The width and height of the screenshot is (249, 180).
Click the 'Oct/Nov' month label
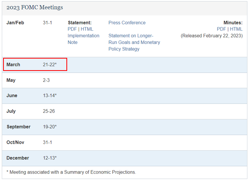click(x=15, y=142)
